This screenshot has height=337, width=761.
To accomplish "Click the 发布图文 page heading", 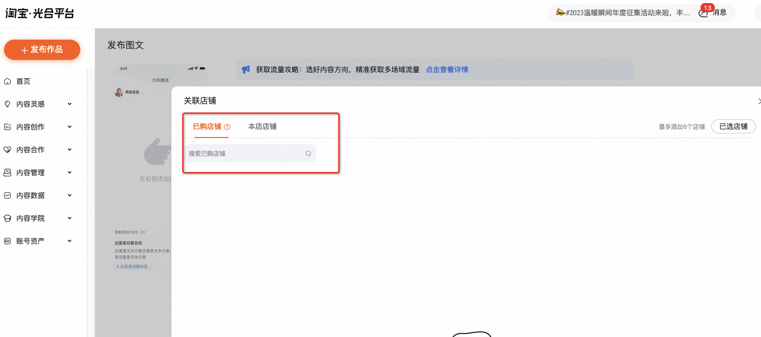I will click(x=125, y=45).
